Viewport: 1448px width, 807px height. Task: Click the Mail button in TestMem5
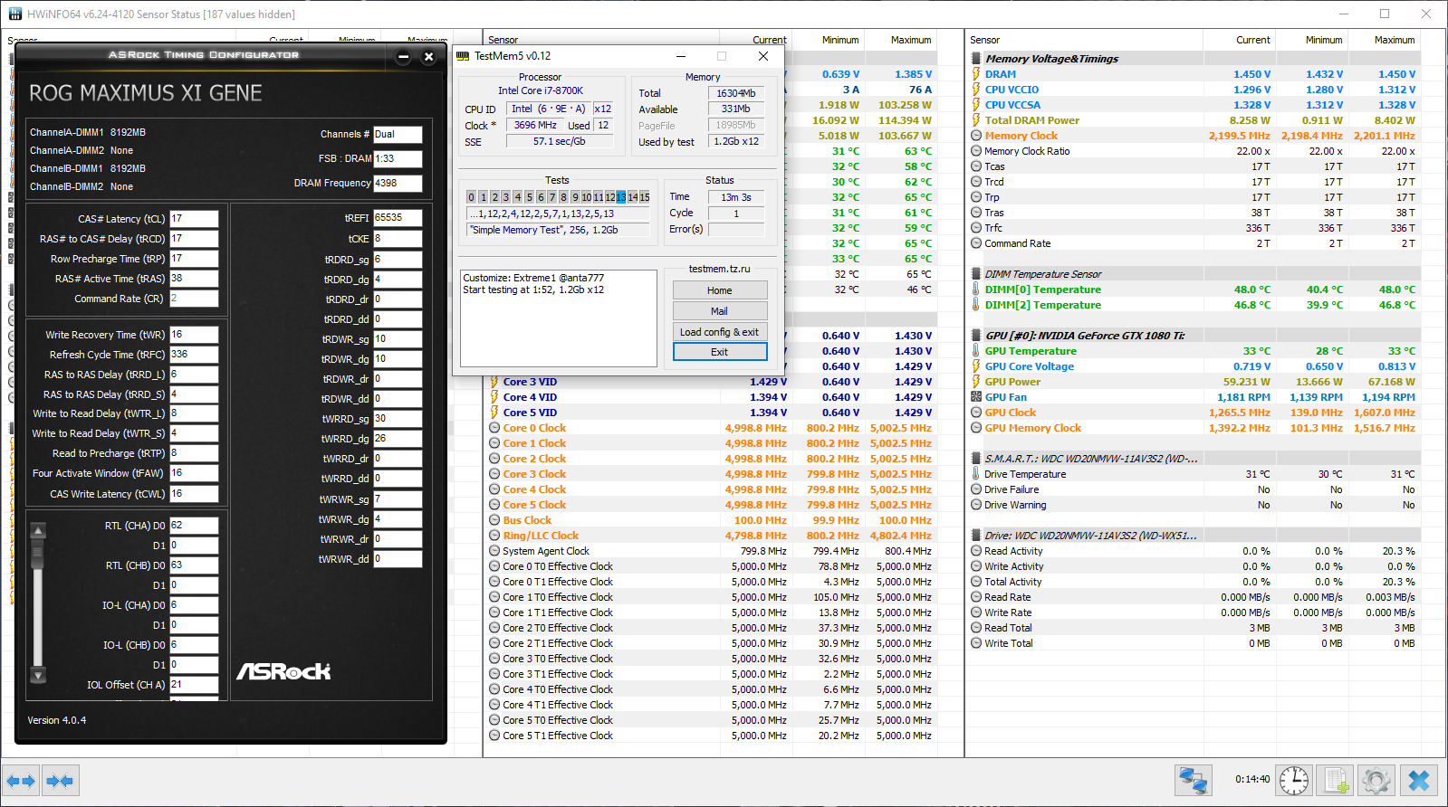tap(720, 311)
